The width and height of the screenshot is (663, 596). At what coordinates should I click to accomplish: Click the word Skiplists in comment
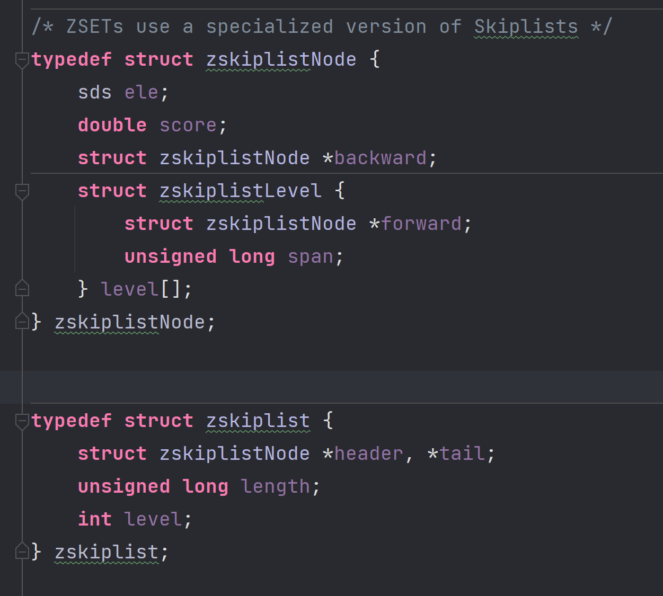526,26
